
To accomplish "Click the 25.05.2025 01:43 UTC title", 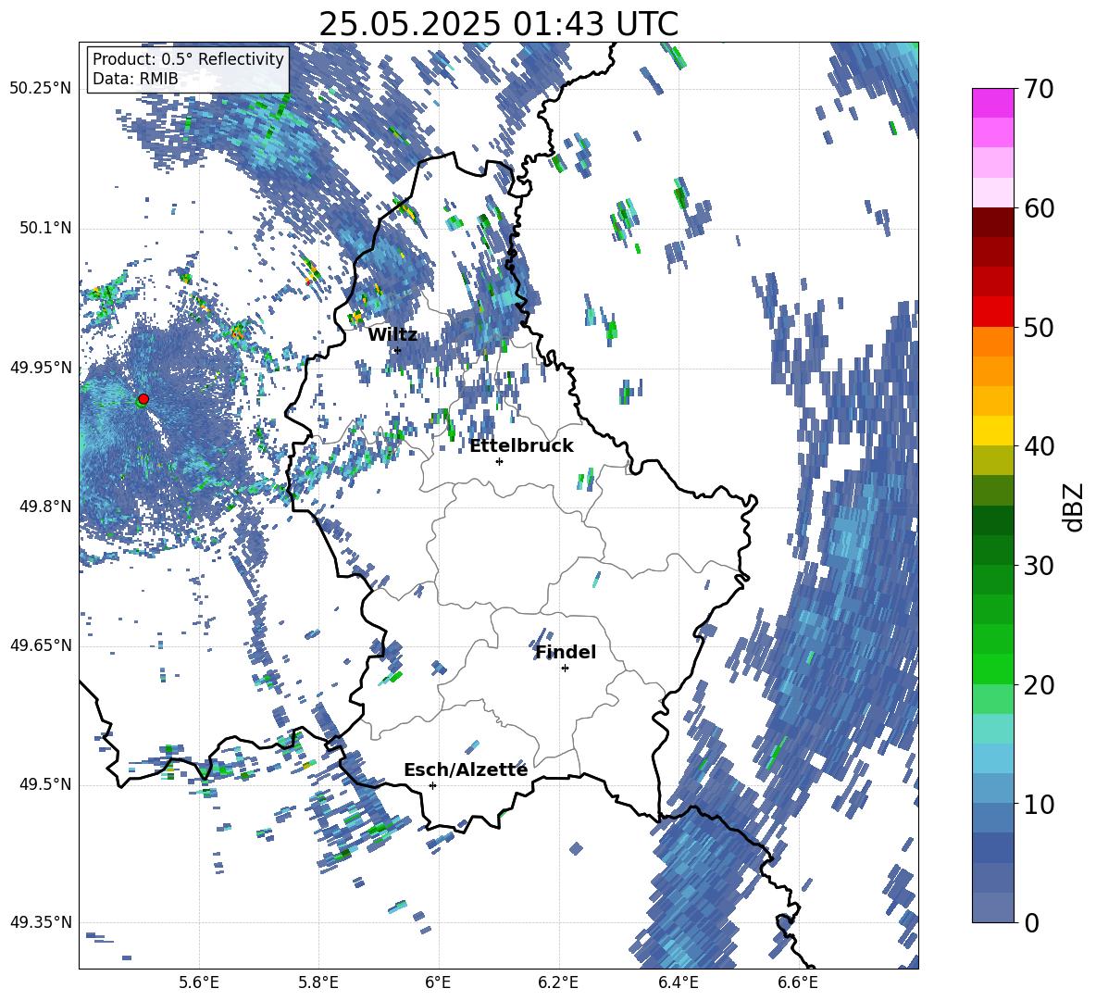I will [x=498, y=24].
